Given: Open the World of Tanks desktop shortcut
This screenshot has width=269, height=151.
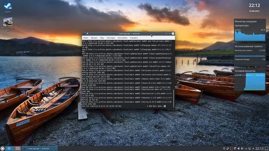Looking at the screenshot, I should [8, 24].
